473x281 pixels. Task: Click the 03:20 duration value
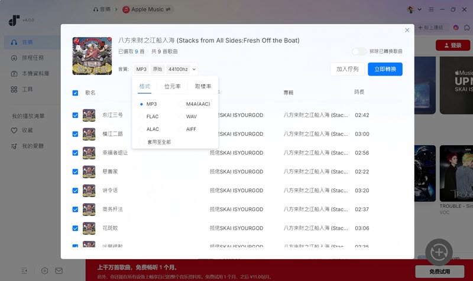tap(362, 191)
